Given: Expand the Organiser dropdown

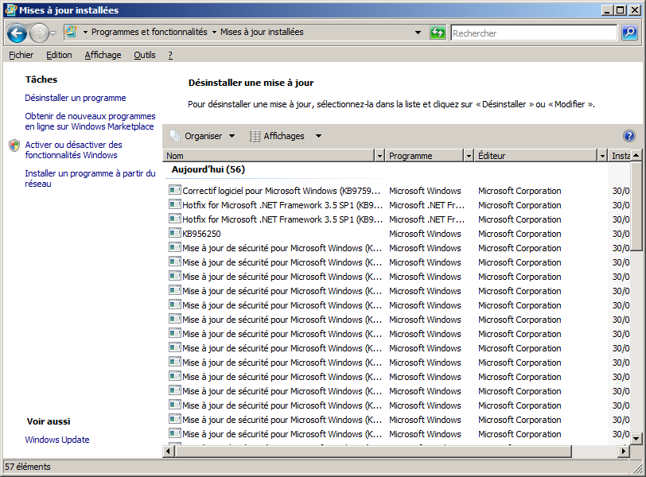Looking at the screenshot, I should coord(232,136).
